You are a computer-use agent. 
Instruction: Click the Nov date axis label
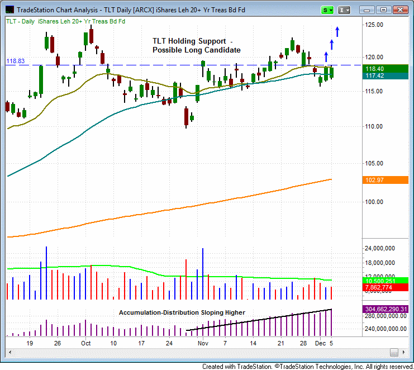pos(203,343)
